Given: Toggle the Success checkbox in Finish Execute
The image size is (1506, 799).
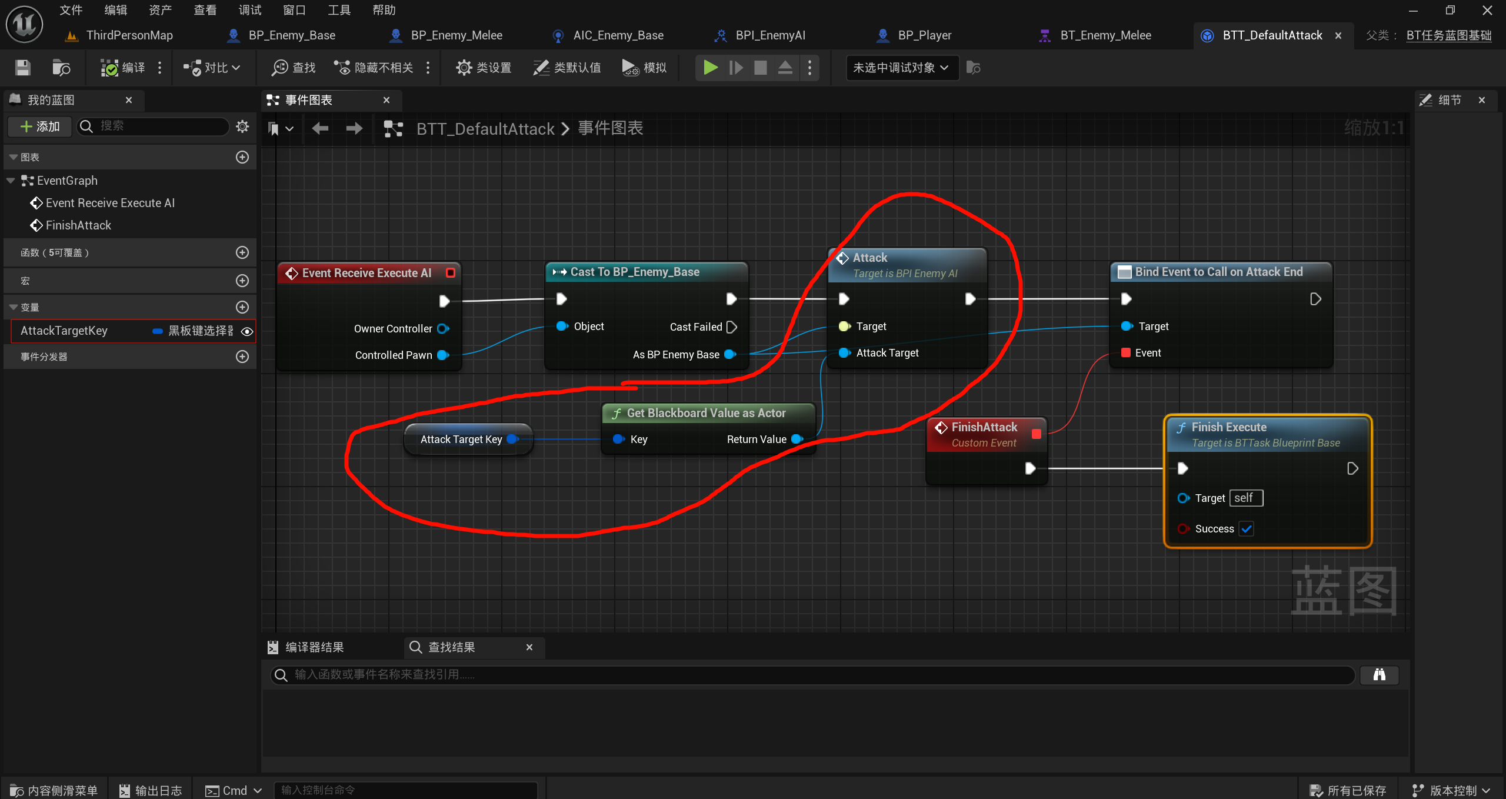Looking at the screenshot, I should [x=1246, y=528].
